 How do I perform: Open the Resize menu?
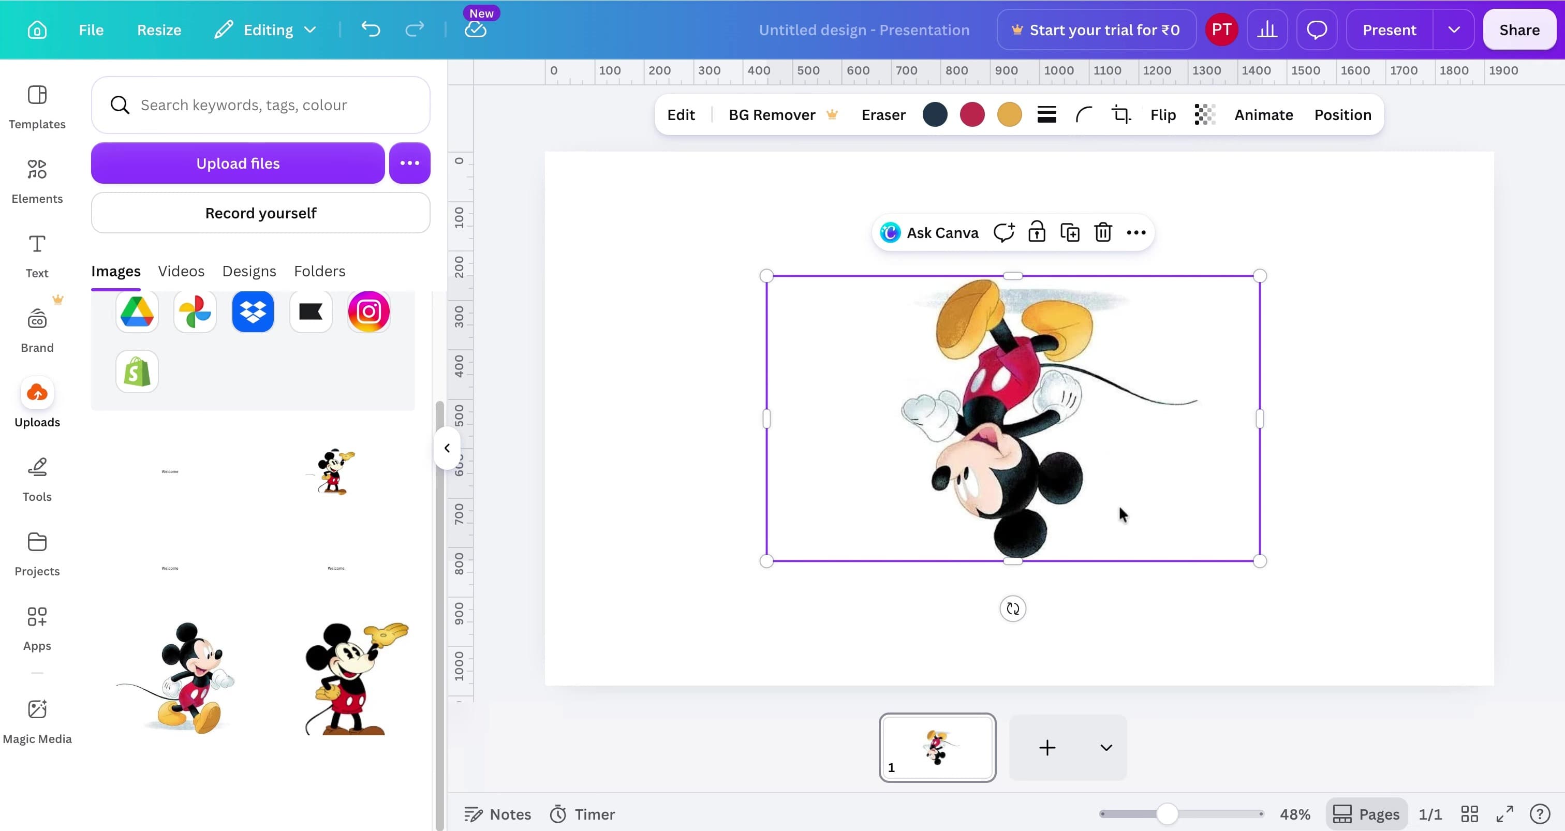tap(159, 30)
